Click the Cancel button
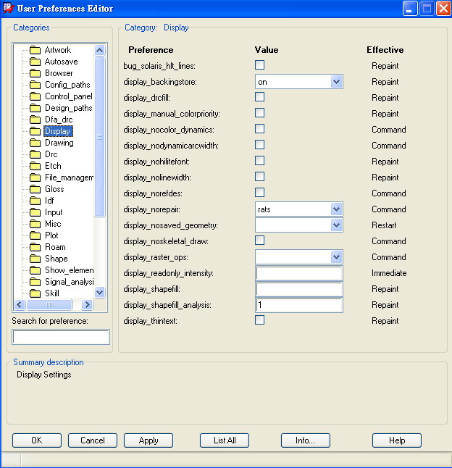The width and height of the screenshot is (452, 468). (x=93, y=440)
